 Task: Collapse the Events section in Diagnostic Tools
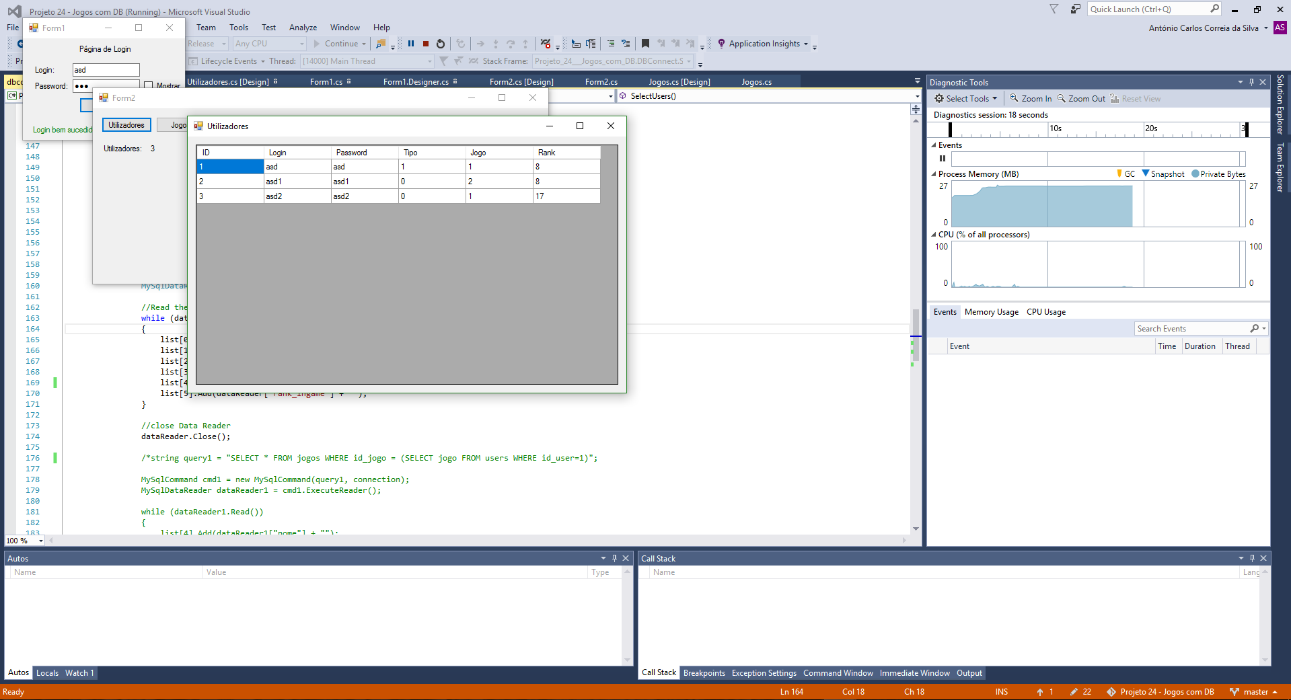(x=934, y=145)
